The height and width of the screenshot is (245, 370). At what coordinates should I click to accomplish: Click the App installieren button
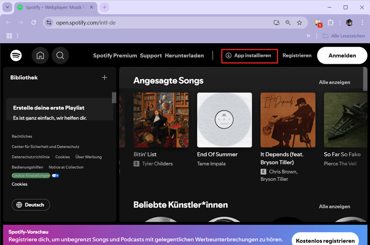tap(249, 56)
